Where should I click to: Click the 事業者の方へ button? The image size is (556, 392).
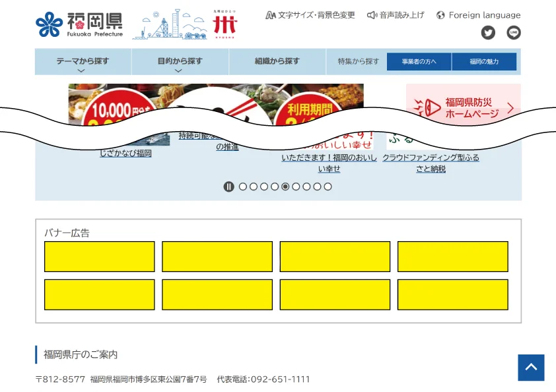[x=419, y=61]
